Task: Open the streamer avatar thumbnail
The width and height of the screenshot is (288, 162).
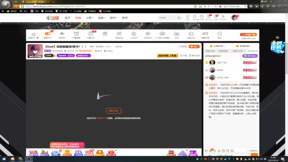Action: [35, 51]
